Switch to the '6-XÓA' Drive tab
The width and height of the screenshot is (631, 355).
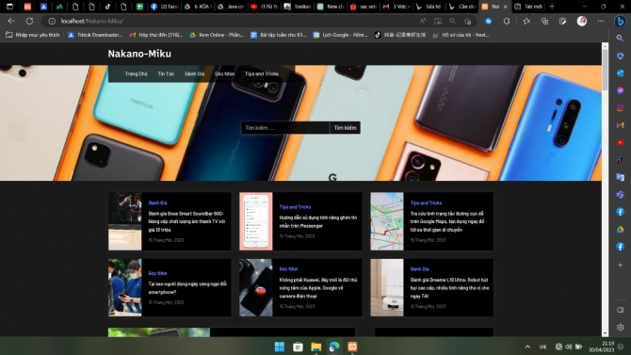tap(197, 7)
